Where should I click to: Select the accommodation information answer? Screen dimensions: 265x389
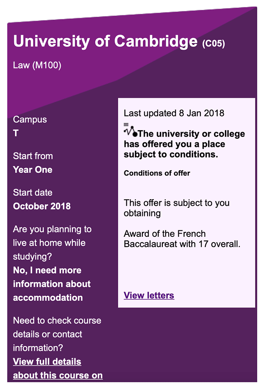52,284
